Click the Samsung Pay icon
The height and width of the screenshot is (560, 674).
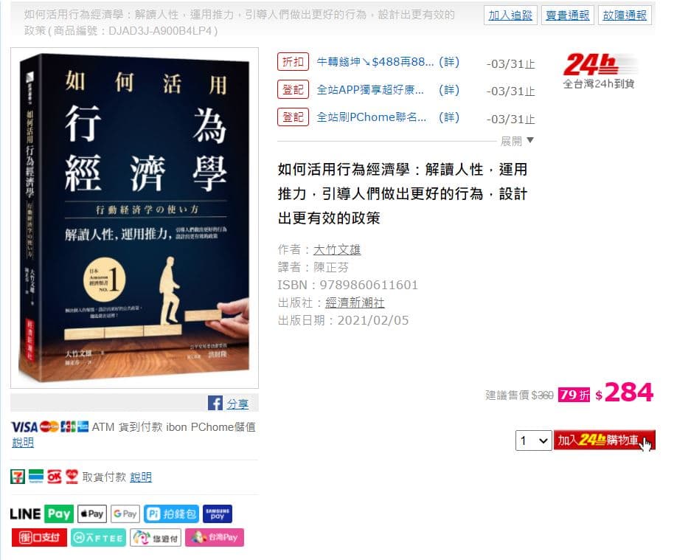click(218, 514)
